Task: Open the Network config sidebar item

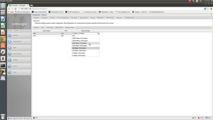Action: (x=19, y=35)
